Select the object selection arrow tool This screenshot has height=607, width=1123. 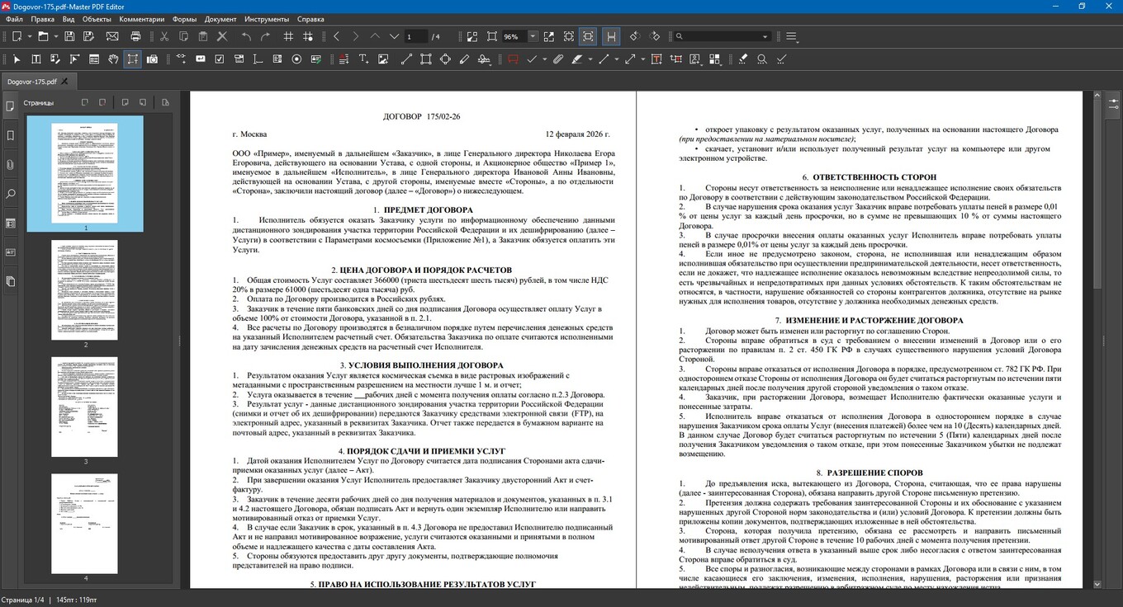click(16, 59)
